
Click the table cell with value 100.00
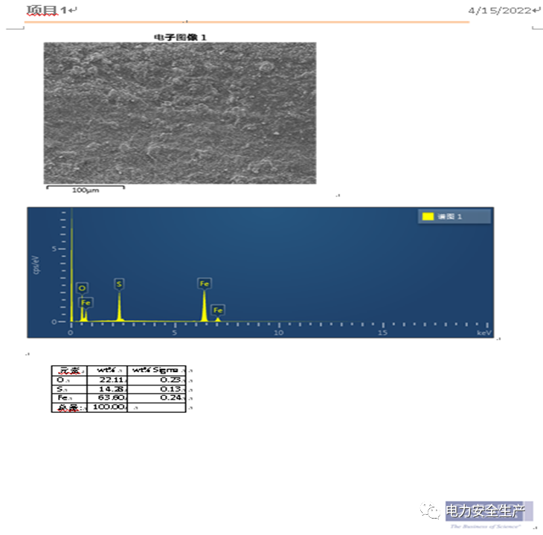point(107,407)
